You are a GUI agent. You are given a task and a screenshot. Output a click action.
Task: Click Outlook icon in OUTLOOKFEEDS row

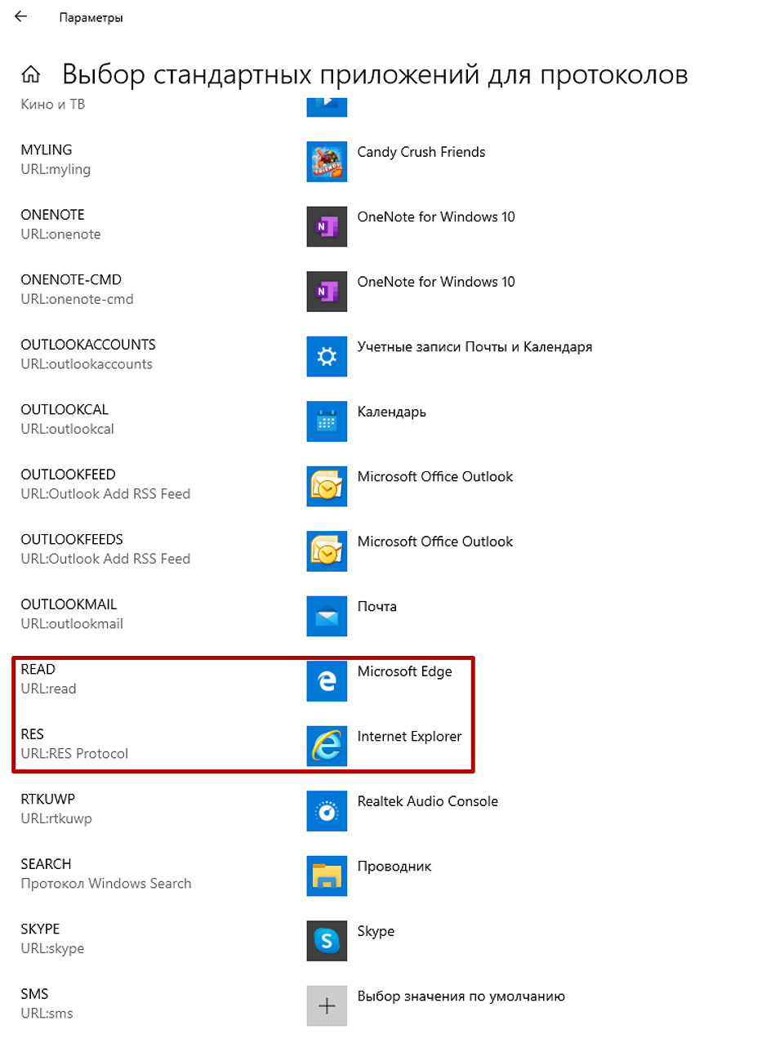pos(327,551)
